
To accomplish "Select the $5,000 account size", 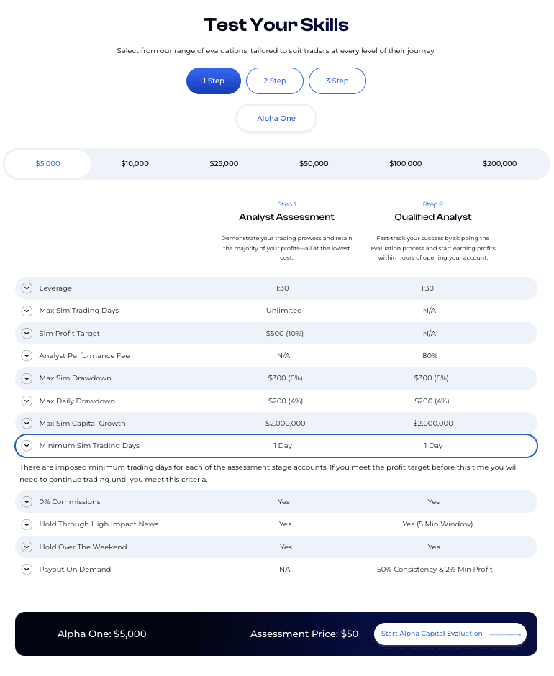I will click(x=48, y=164).
